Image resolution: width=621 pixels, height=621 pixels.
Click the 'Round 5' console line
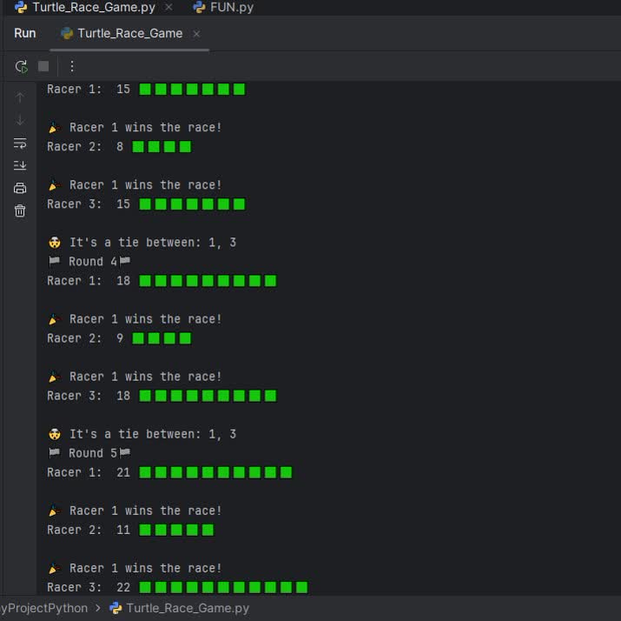click(x=89, y=453)
